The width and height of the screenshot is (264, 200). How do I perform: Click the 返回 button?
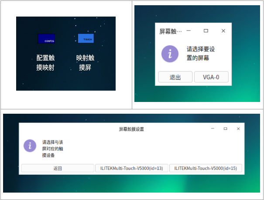pos(58,168)
